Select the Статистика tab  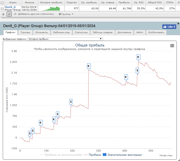(81, 32)
